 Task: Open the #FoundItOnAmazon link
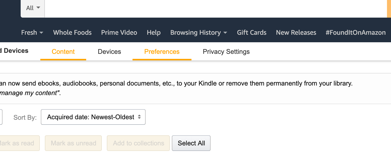click(x=355, y=32)
